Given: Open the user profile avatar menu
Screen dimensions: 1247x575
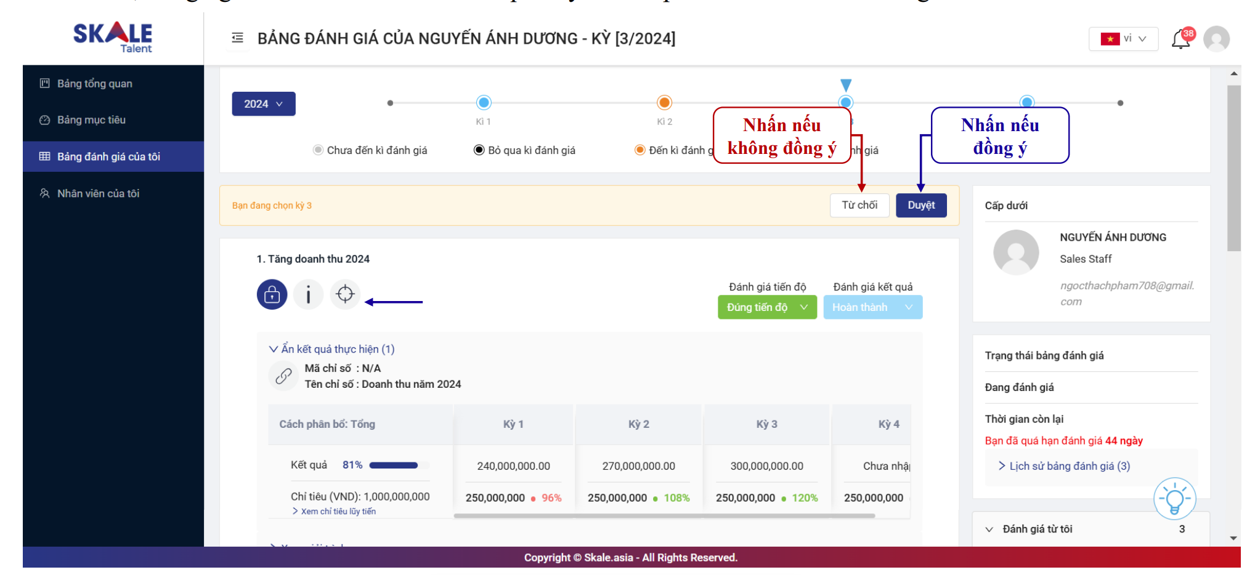Looking at the screenshot, I should pos(1216,39).
